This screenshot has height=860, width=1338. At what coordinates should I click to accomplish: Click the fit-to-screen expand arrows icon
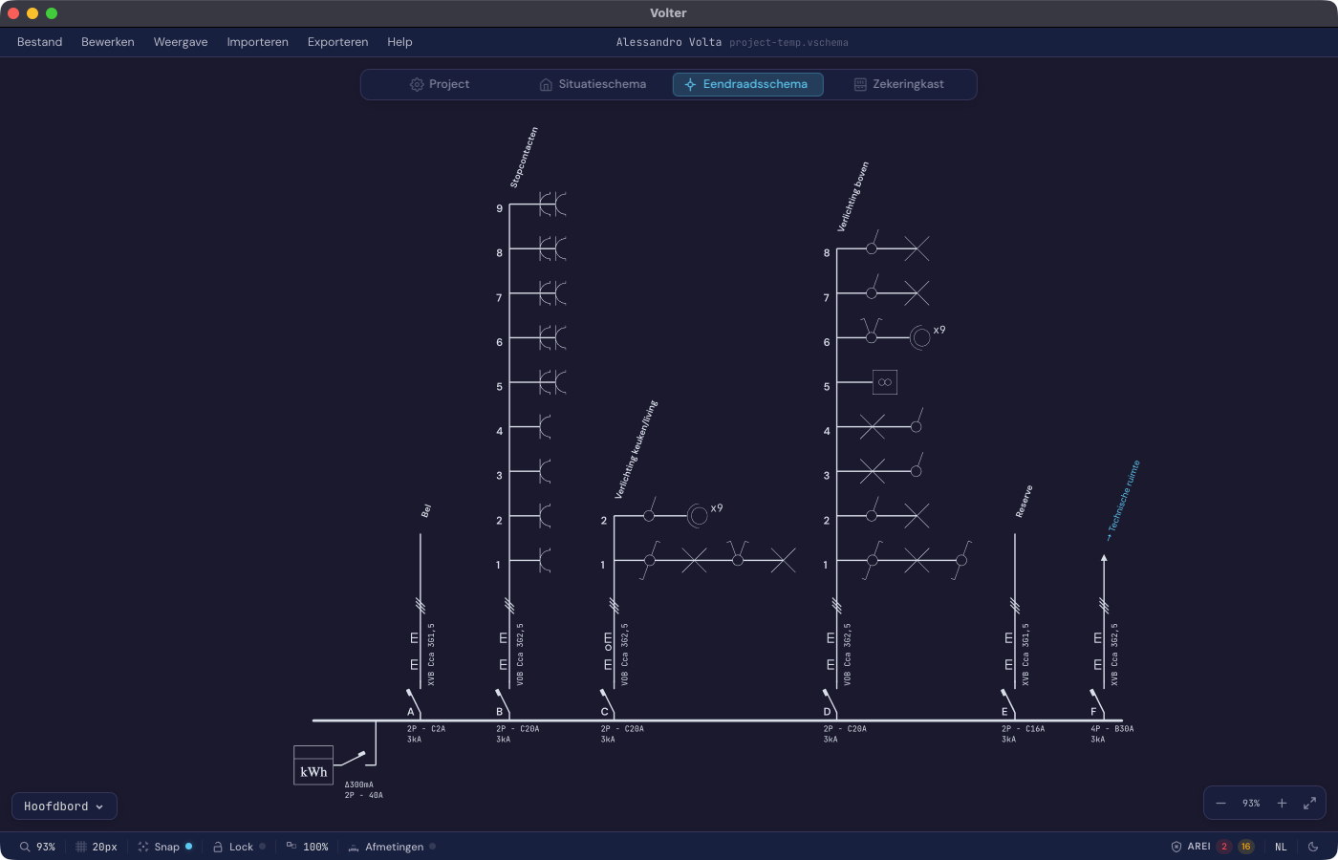click(1309, 804)
